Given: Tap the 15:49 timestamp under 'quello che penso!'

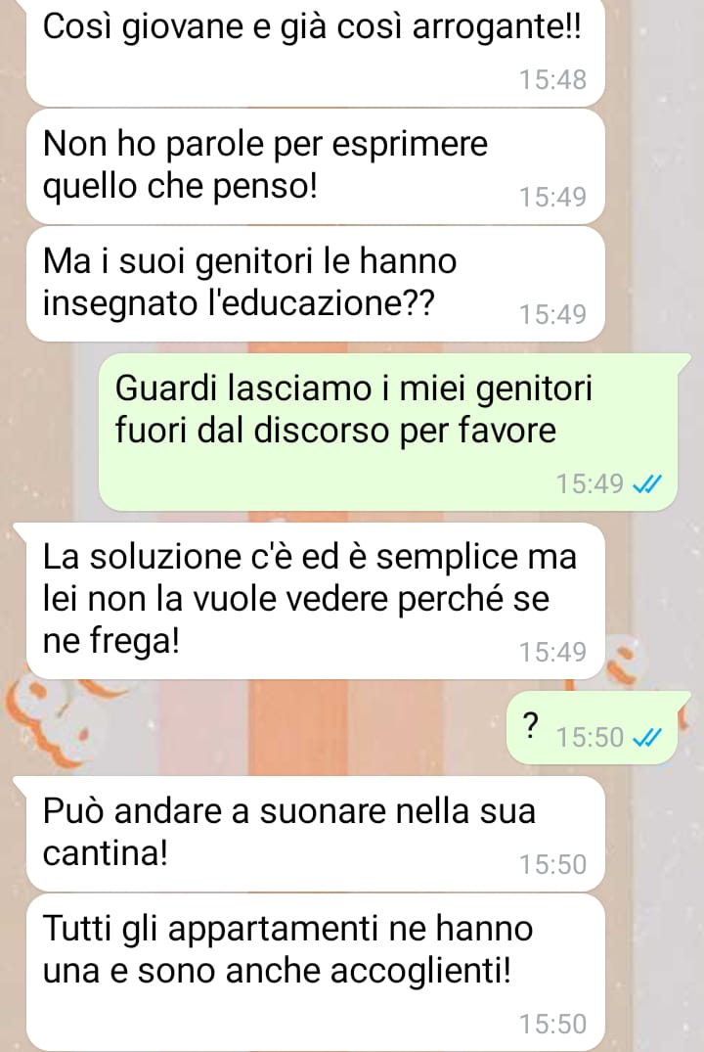Looking at the screenshot, I should (553, 198).
